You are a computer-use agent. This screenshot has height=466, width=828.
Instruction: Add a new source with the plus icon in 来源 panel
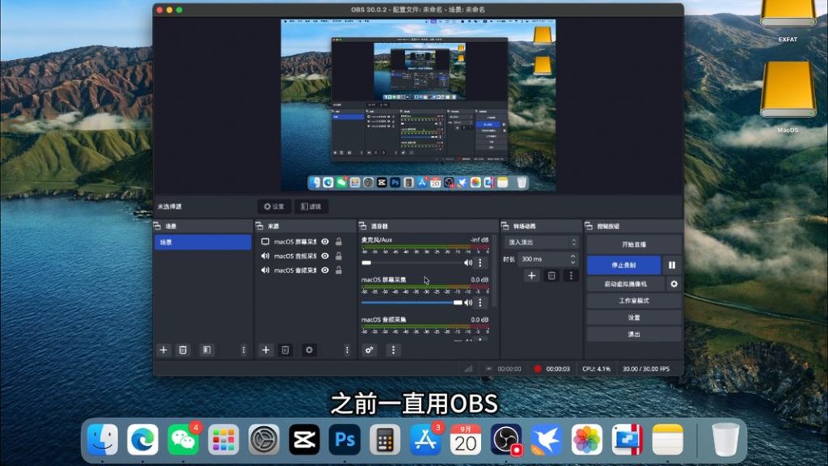point(265,349)
